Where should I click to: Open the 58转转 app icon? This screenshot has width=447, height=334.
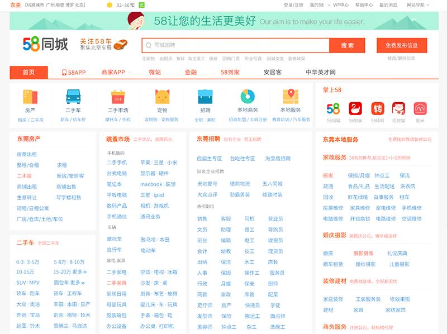(x=378, y=108)
